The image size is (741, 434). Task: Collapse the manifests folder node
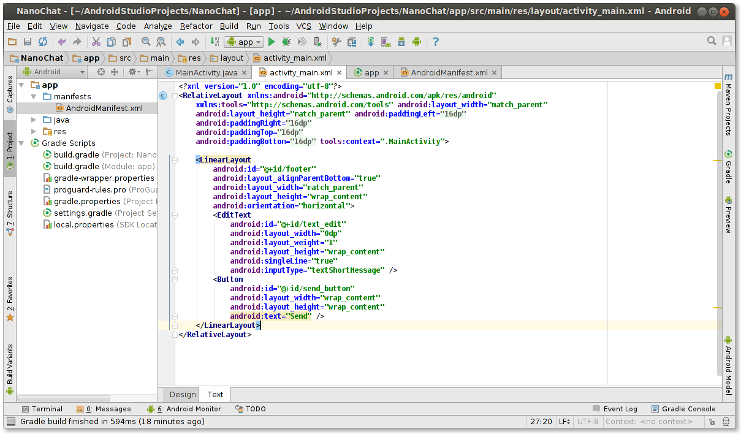34,97
